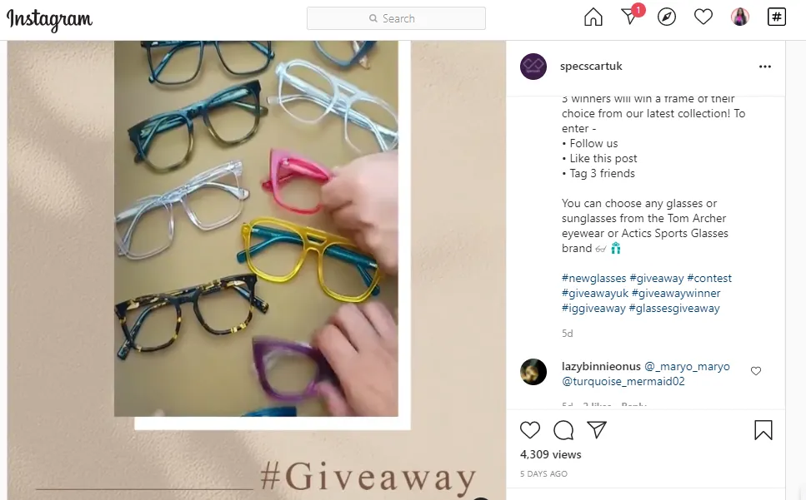This screenshot has width=806, height=500.
Task: Click the @turquoise_mermaid02 mention
Action: (623, 382)
